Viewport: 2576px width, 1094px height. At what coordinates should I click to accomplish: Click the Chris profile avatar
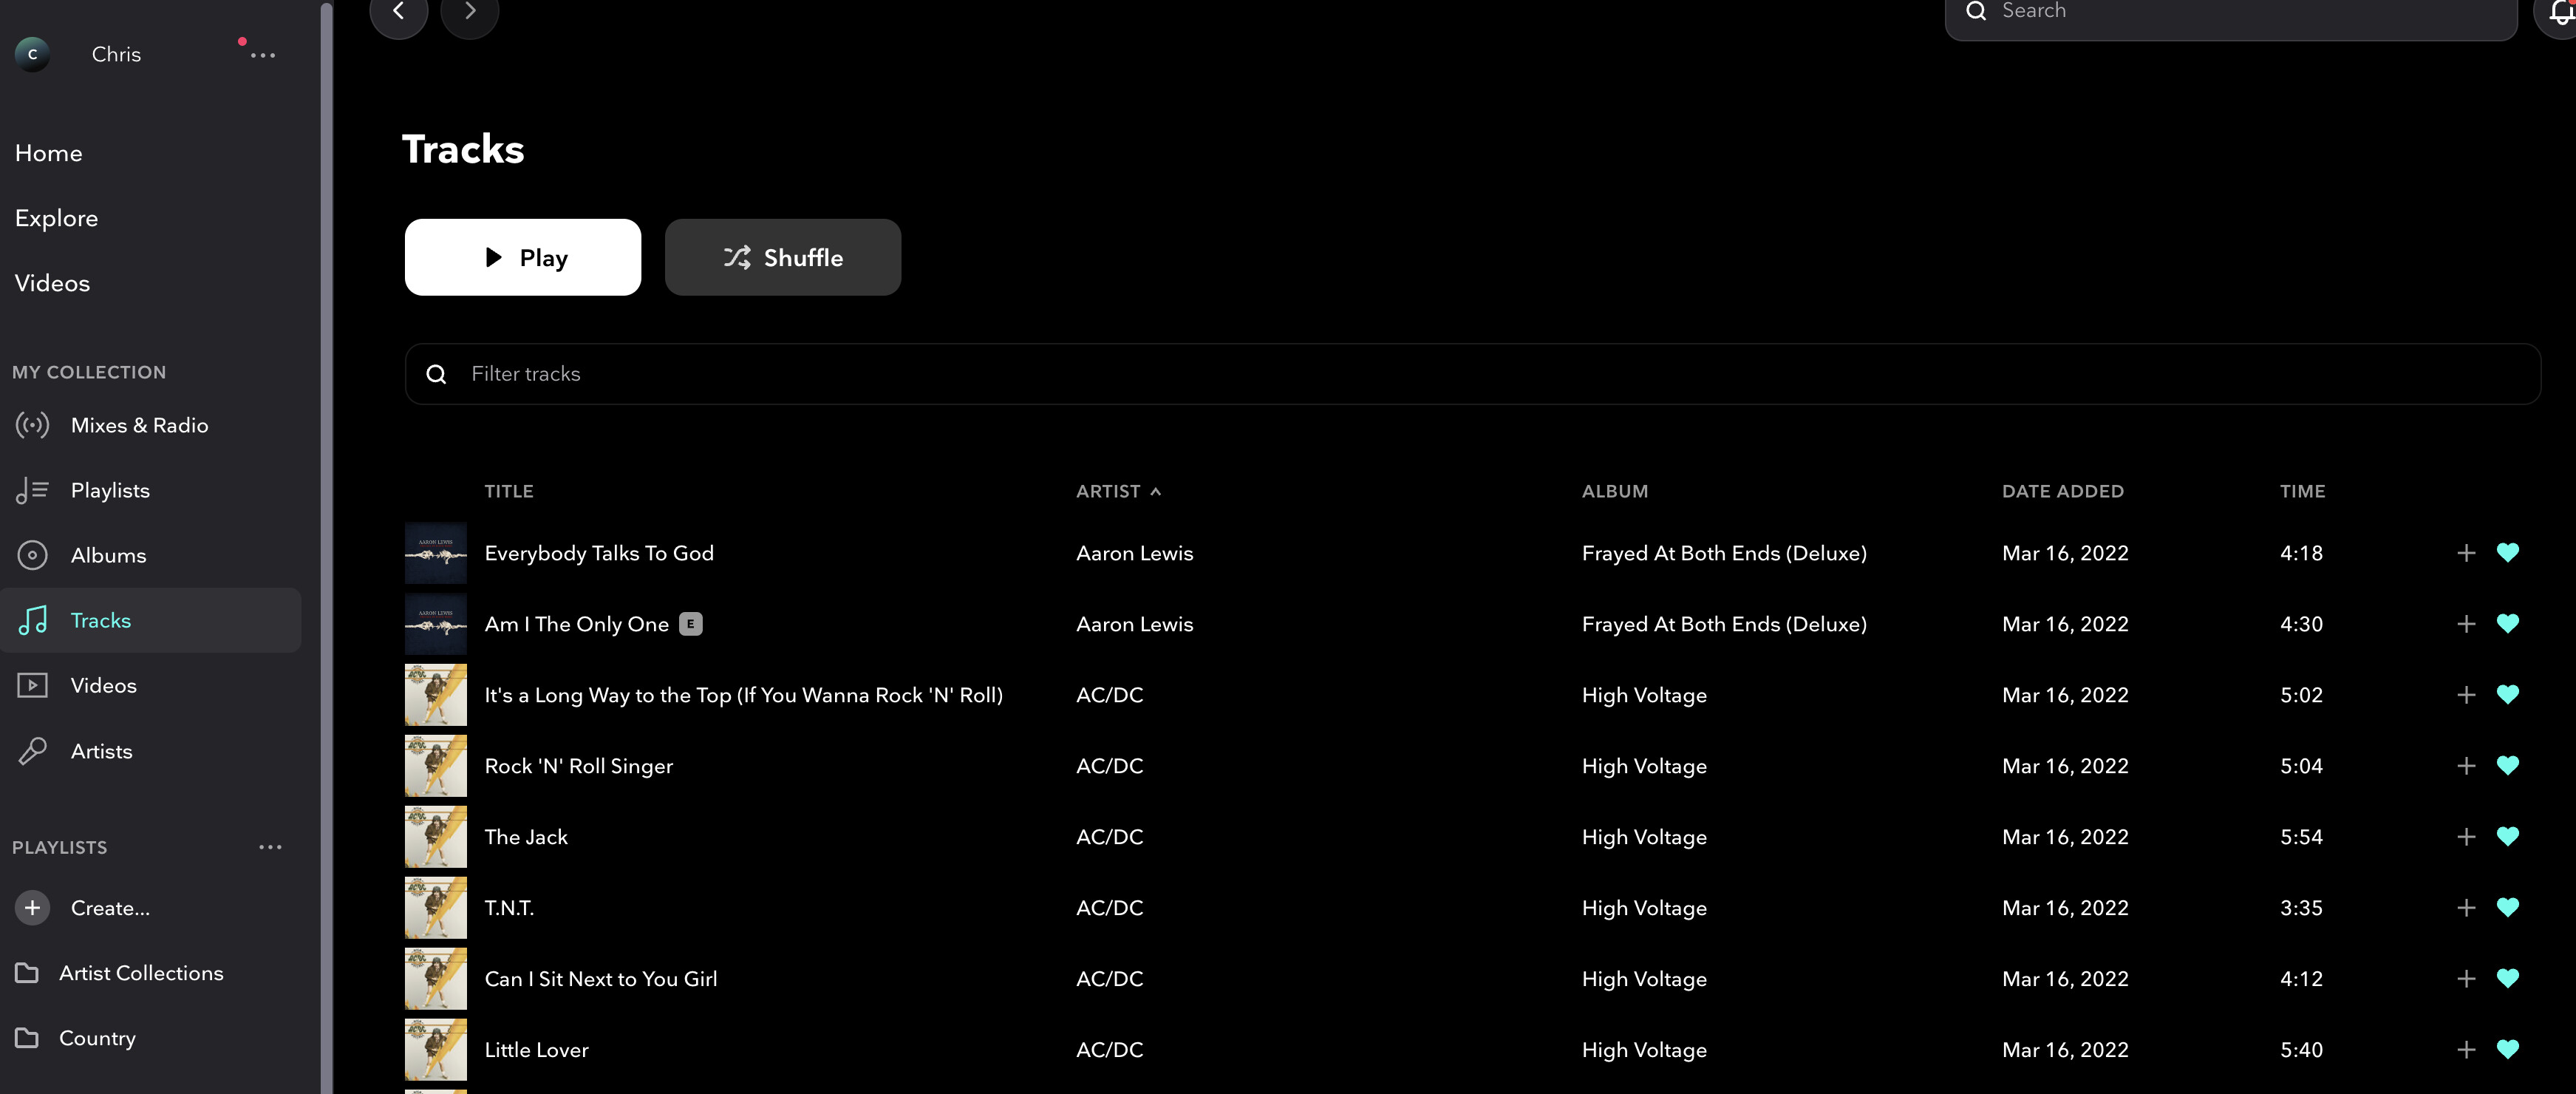(x=32, y=54)
